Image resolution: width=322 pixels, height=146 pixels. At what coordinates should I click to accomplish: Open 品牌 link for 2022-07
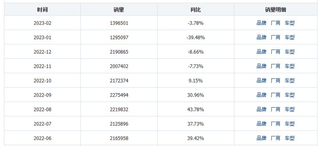(261, 124)
